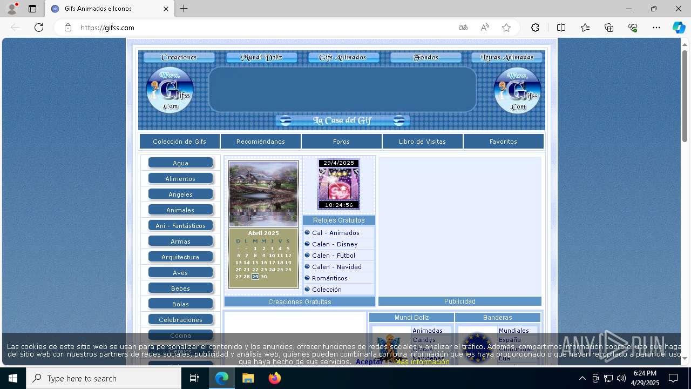Click day 29 in the Abril 2025 calendar

[255, 277]
